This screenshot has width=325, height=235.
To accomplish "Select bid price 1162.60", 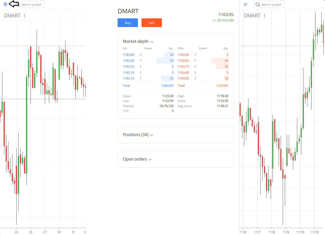I will point(129,61).
